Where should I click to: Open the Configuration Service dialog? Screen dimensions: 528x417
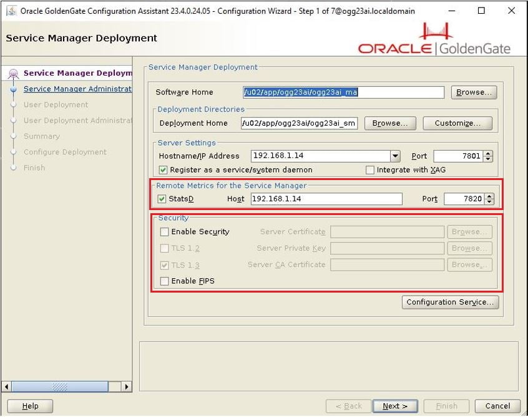(x=450, y=302)
